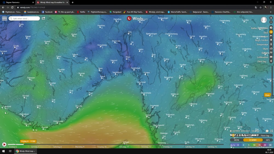Open the Facebook bookmark
Screen dimensions: 274x154
tap(47, 12)
